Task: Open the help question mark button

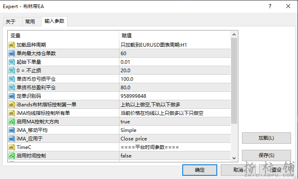Action: [270, 6]
